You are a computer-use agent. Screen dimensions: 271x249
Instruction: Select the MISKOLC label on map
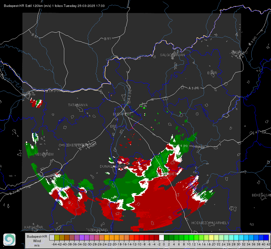[240, 52]
